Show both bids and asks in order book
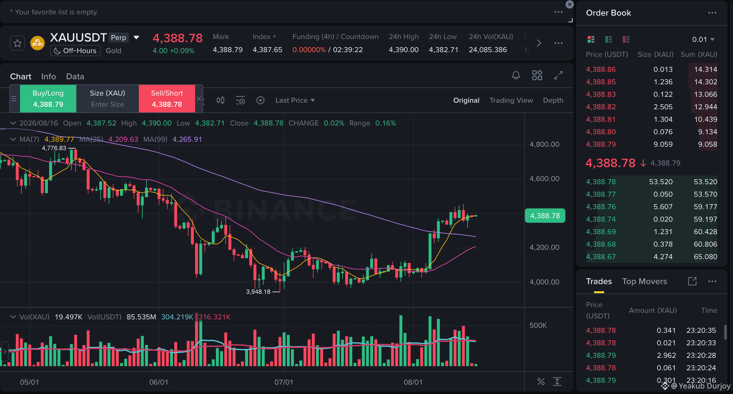 point(591,39)
